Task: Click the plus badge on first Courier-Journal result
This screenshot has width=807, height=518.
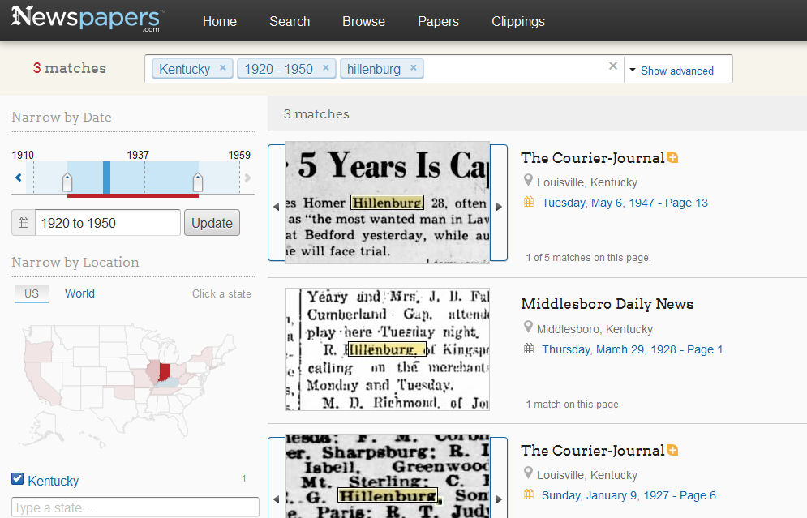Action: (672, 157)
